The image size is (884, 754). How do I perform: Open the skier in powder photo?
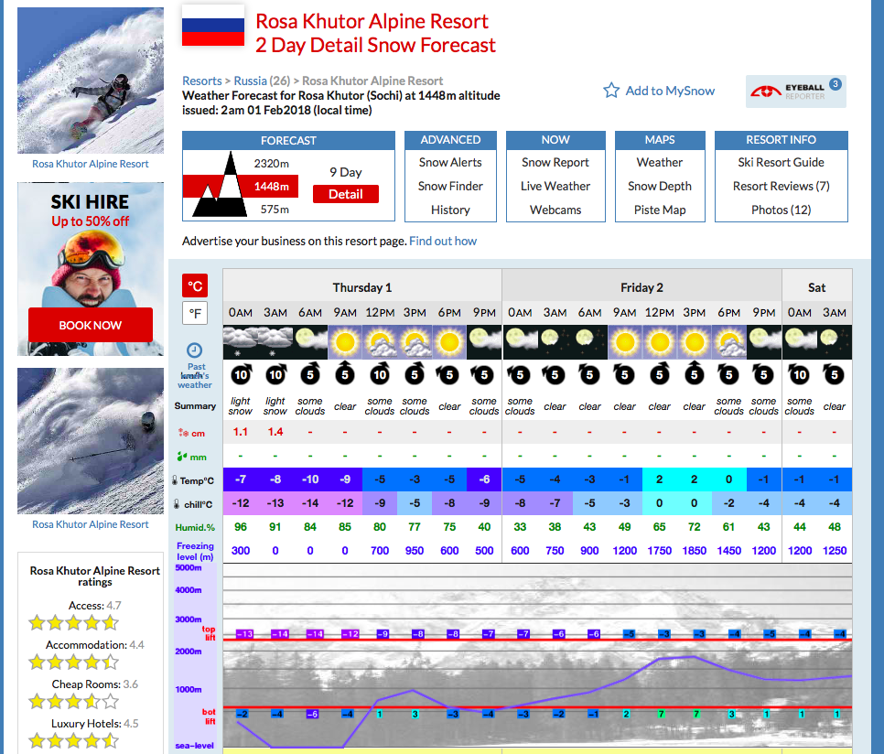point(91,441)
